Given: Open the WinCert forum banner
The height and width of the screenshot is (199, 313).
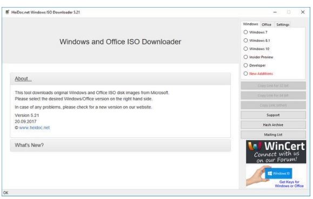Looking at the screenshot, I should [x=276, y=152].
